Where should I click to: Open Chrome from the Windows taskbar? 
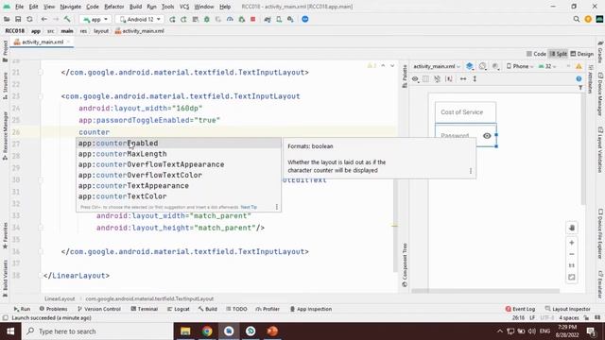tap(207, 331)
